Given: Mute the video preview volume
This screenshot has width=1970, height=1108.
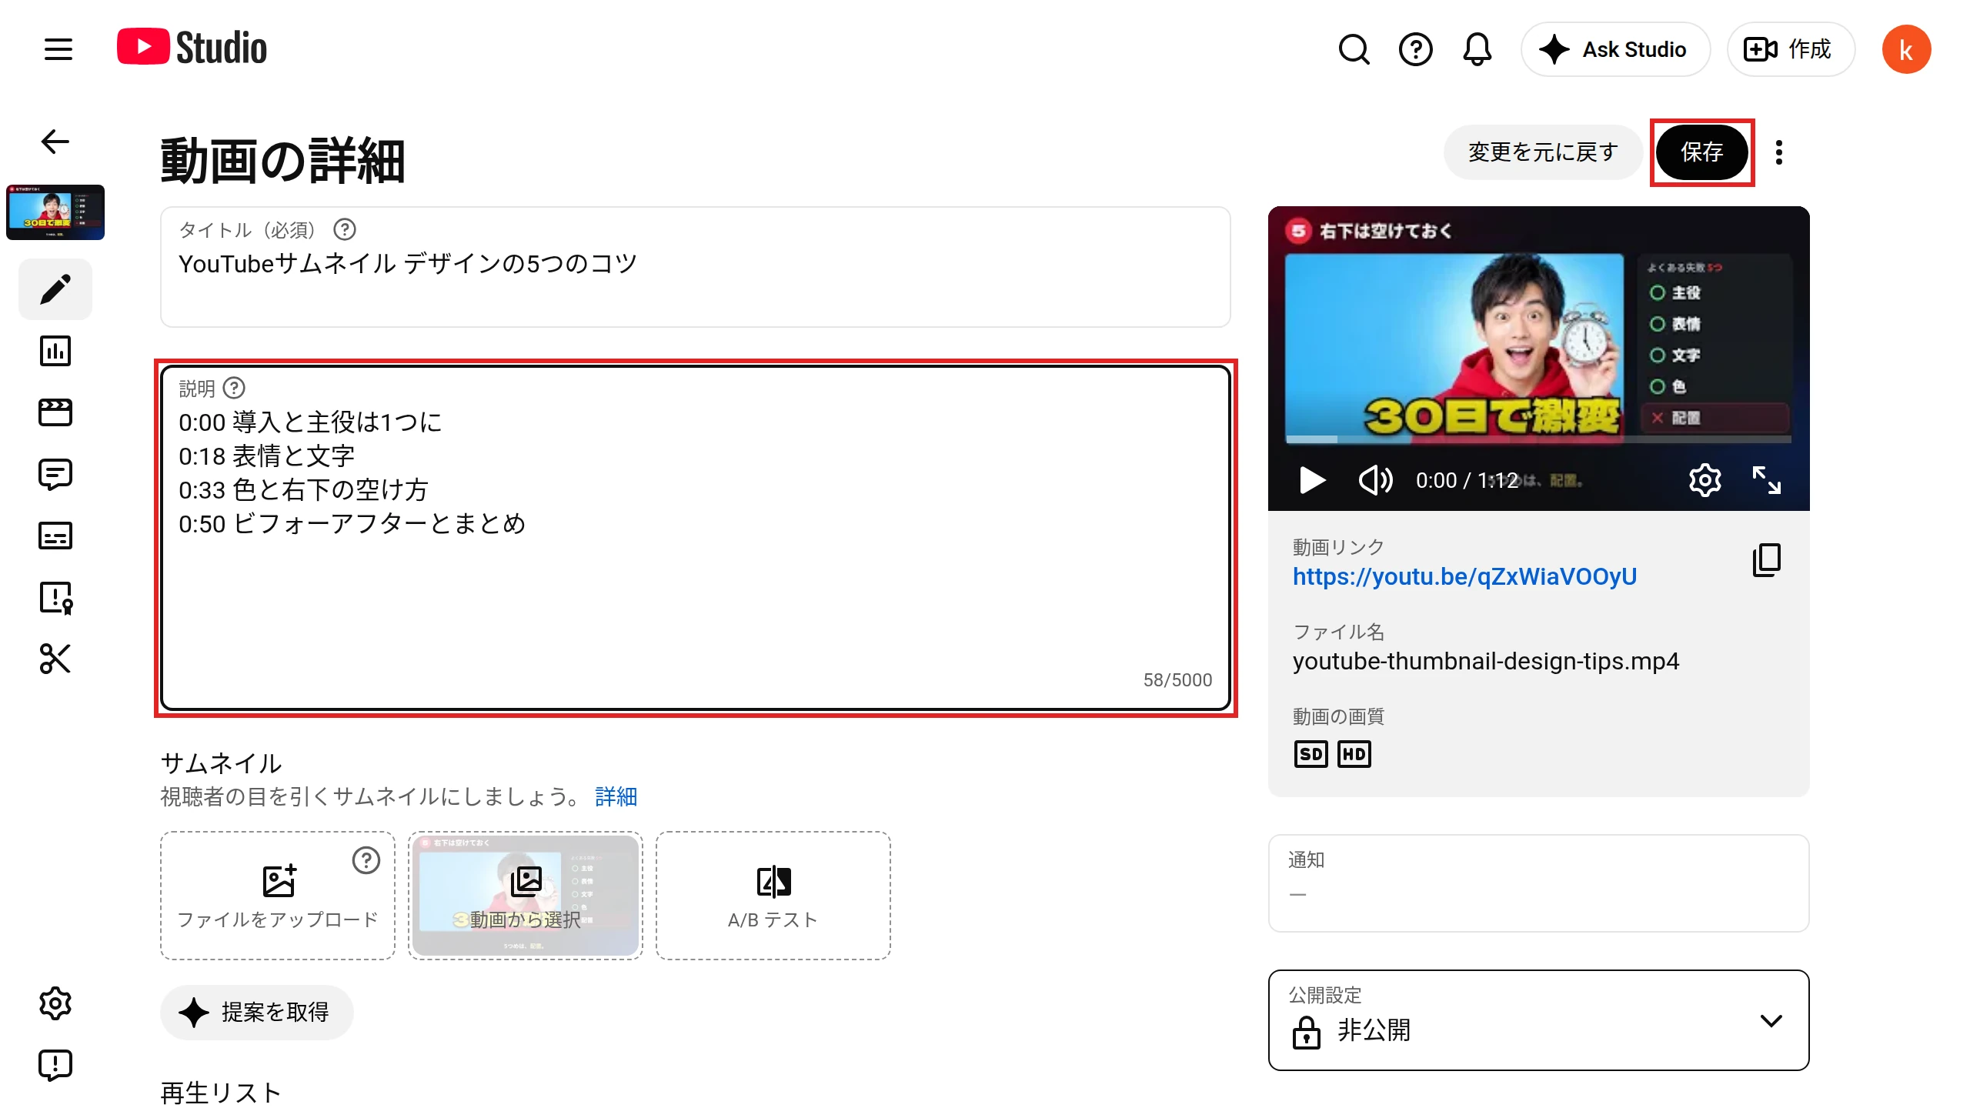Looking at the screenshot, I should (1375, 480).
